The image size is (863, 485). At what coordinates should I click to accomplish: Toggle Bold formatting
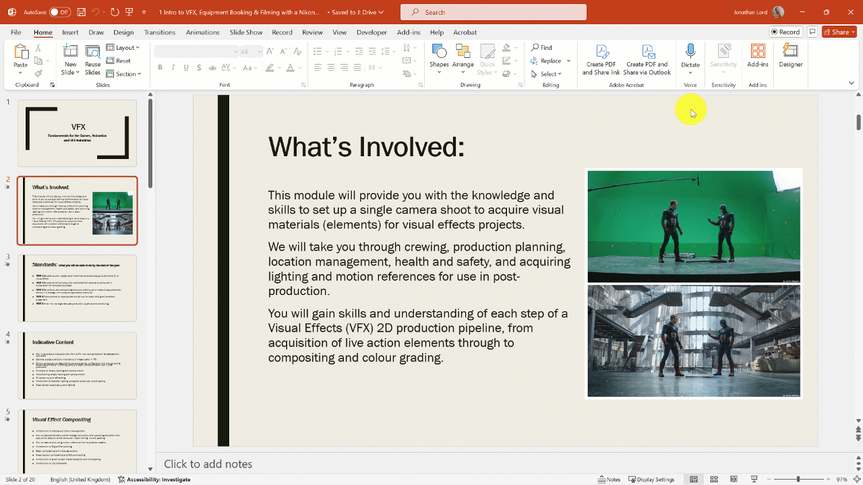[x=160, y=67]
